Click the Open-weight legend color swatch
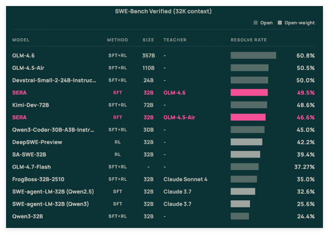The image size is (329, 234). [280, 23]
